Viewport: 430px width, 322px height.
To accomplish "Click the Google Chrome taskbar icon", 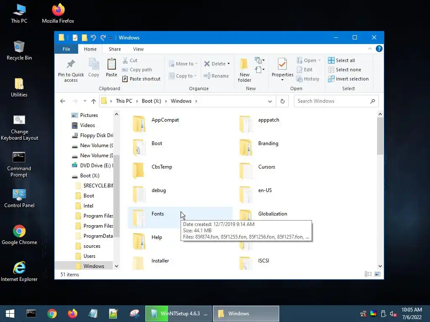I will coord(52,314).
